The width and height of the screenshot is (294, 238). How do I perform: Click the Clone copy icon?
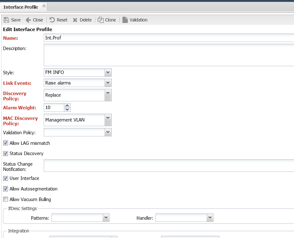[x=101, y=20]
